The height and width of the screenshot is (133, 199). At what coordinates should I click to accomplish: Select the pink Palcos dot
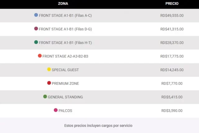pos(56,110)
